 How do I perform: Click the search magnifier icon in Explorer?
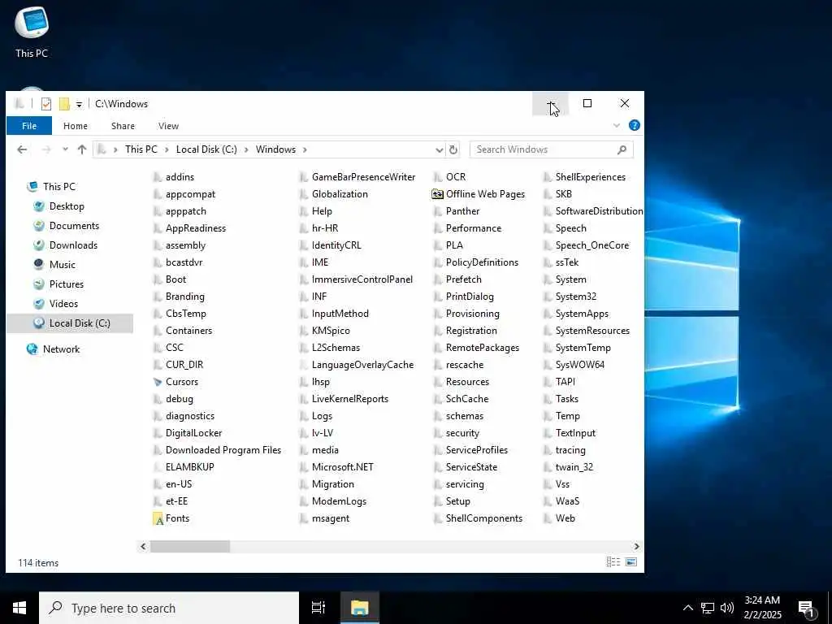[x=622, y=149]
